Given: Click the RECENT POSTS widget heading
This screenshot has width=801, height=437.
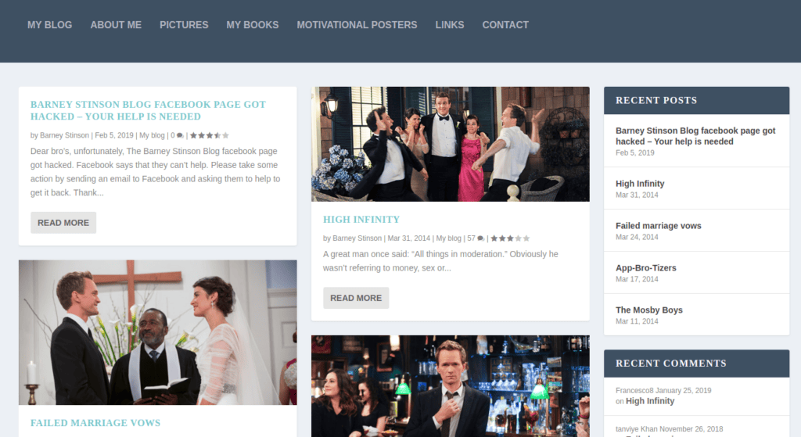Looking at the screenshot, I should coord(656,101).
